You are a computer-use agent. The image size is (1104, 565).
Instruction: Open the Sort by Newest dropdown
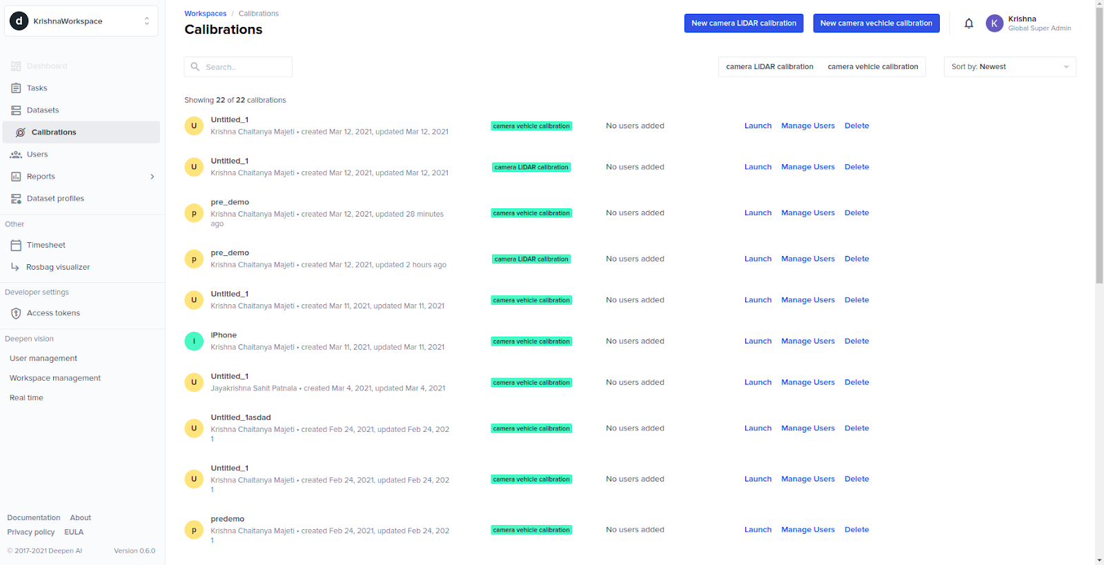tap(1009, 67)
